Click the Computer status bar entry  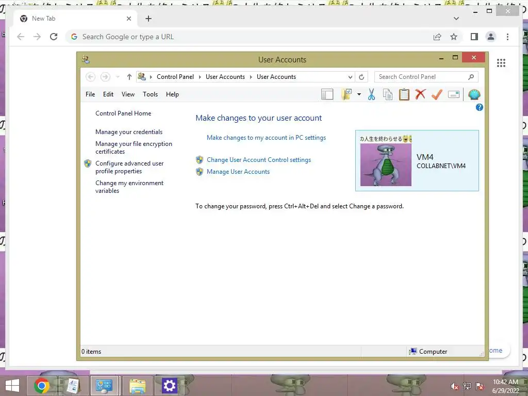click(x=428, y=352)
